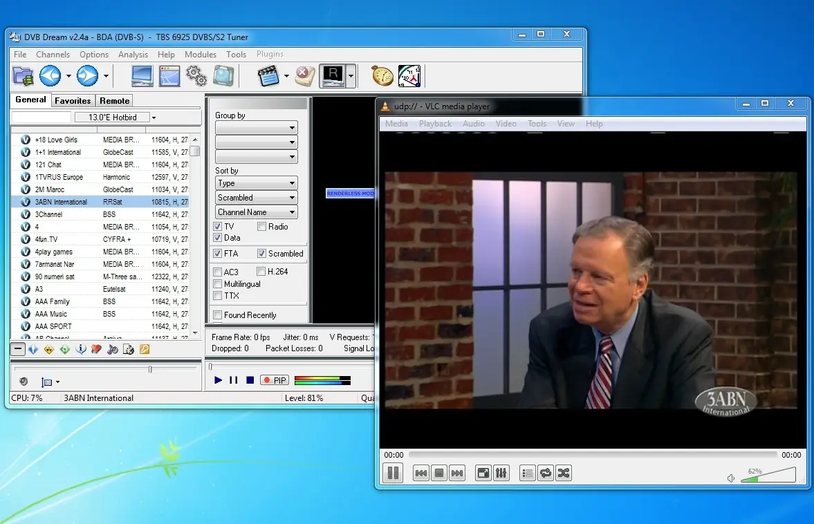Toggle VLC playlist view button

click(528, 473)
